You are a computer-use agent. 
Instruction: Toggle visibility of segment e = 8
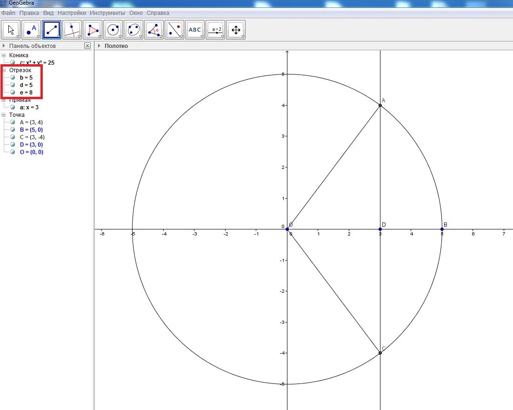[13, 92]
